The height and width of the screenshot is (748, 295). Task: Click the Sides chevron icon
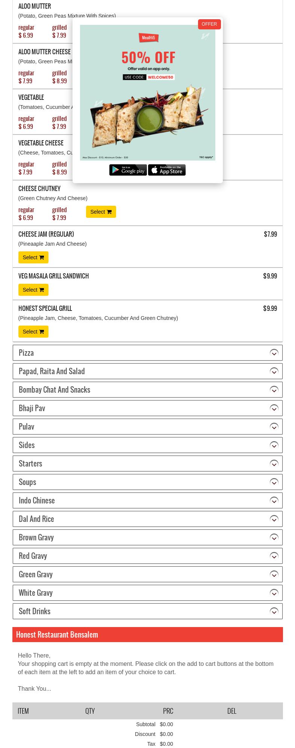[274, 445]
